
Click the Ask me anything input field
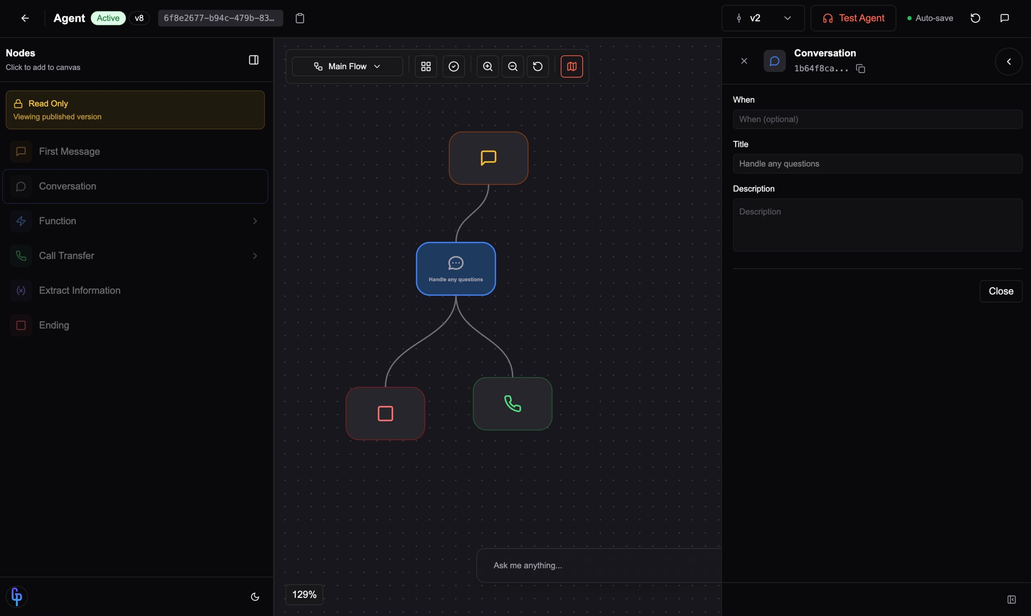[598, 565]
